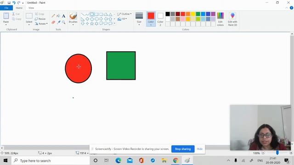Choose the Rectangle shape
Viewport: 294px width, 165px height.
[x=96, y=14]
